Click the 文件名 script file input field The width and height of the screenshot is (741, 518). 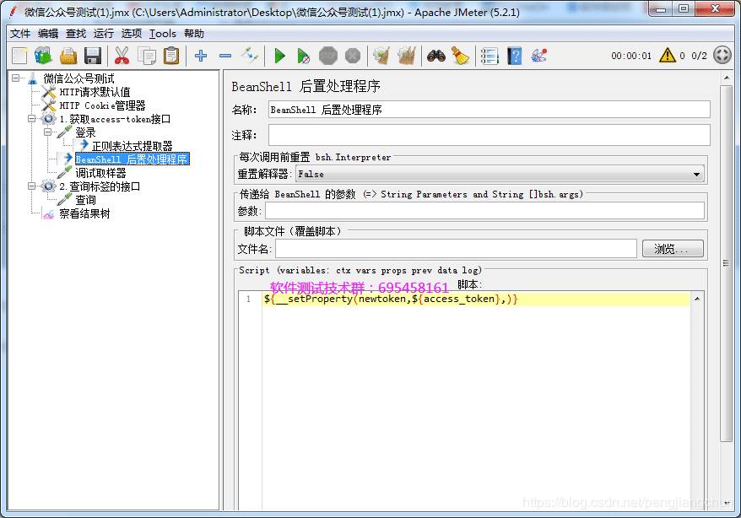456,249
